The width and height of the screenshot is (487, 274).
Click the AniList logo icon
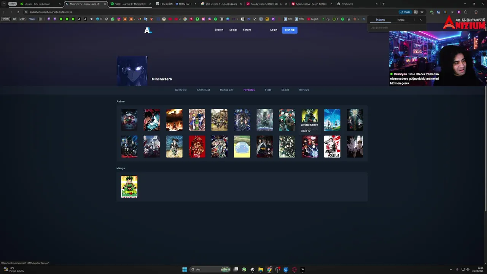(x=148, y=30)
